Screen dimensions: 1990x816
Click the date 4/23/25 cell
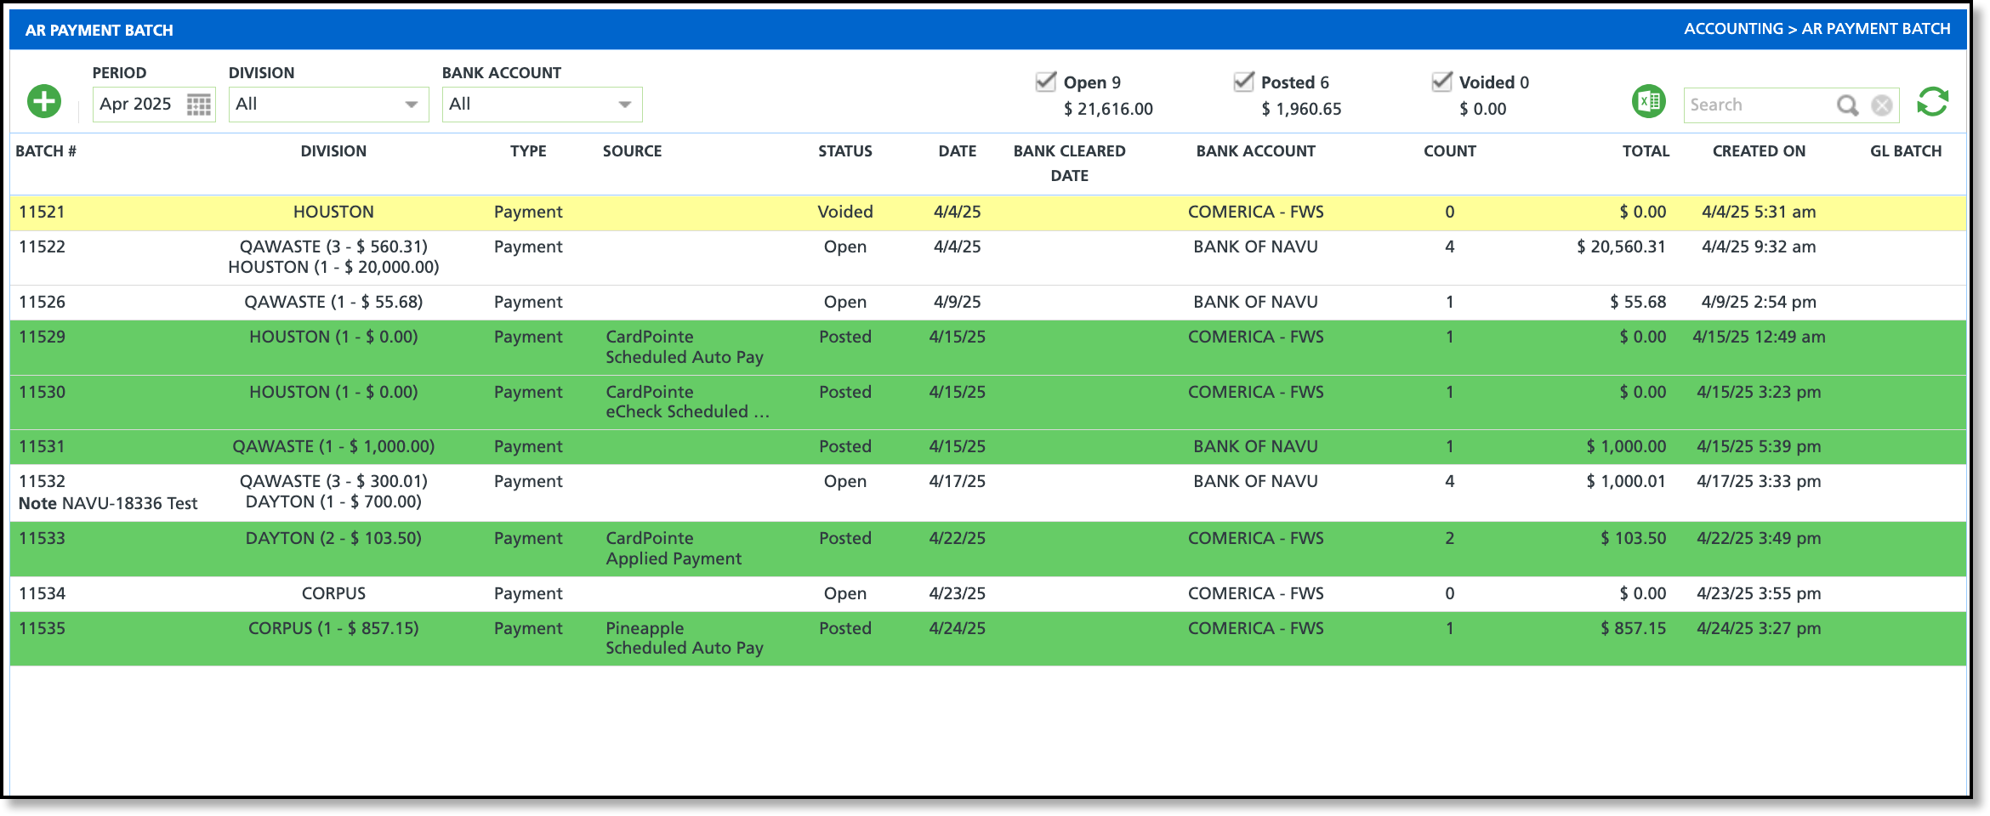[958, 593]
